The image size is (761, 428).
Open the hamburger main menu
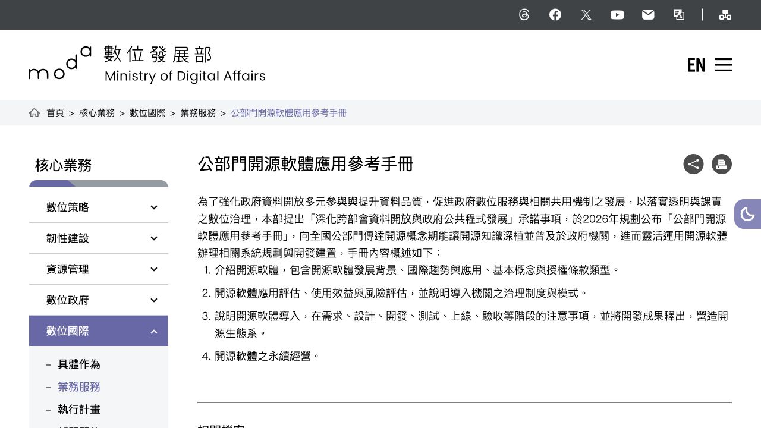pos(724,65)
